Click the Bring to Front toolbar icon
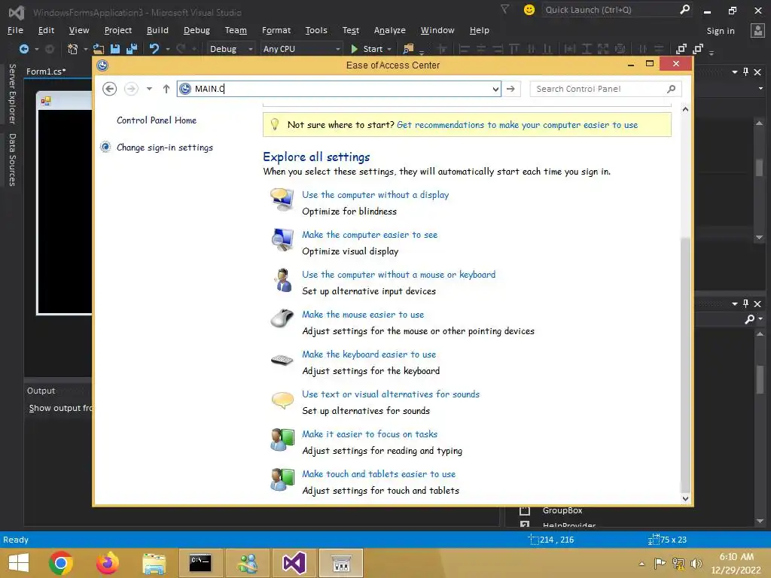 681,49
